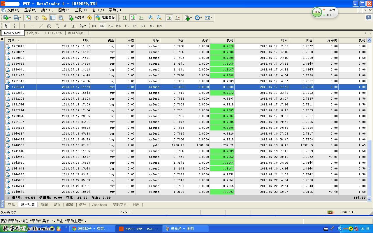Open the 新闻 news tab
Viewport: 373px width, 233px height.
point(44,205)
